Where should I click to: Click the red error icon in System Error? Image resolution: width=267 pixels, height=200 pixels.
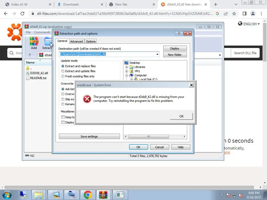tap(87, 99)
